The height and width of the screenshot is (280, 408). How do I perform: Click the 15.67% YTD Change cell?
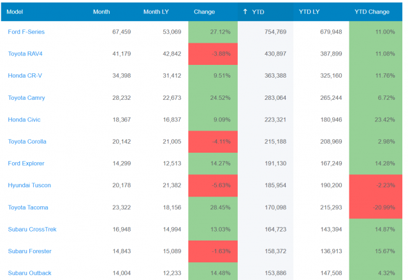pos(375,251)
